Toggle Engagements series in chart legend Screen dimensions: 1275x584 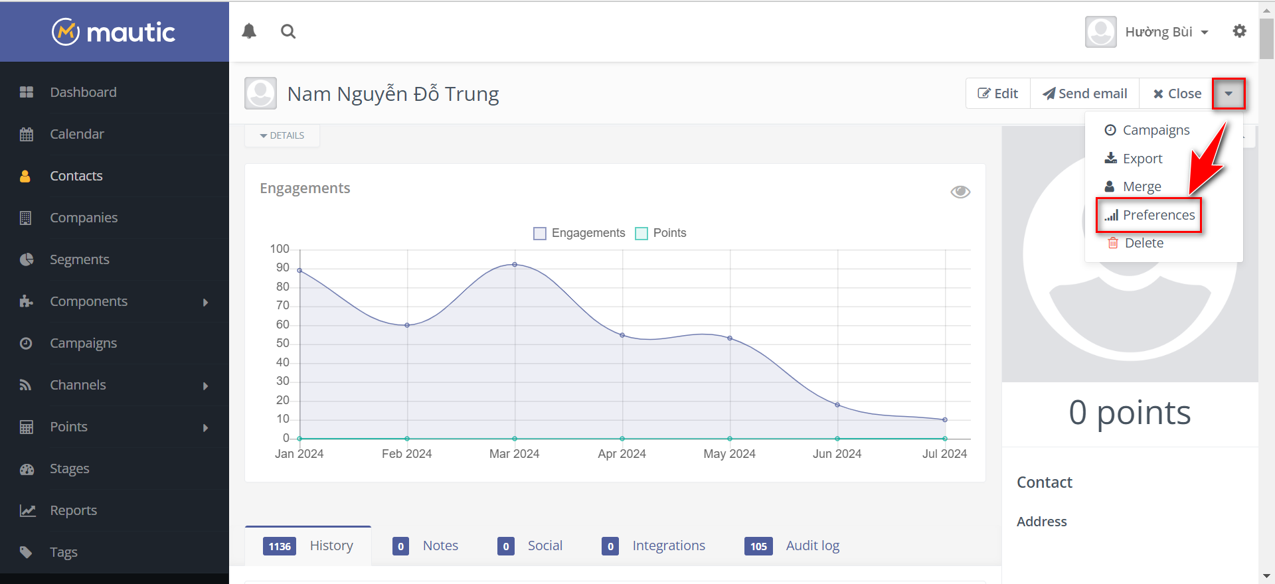click(x=579, y=233)
